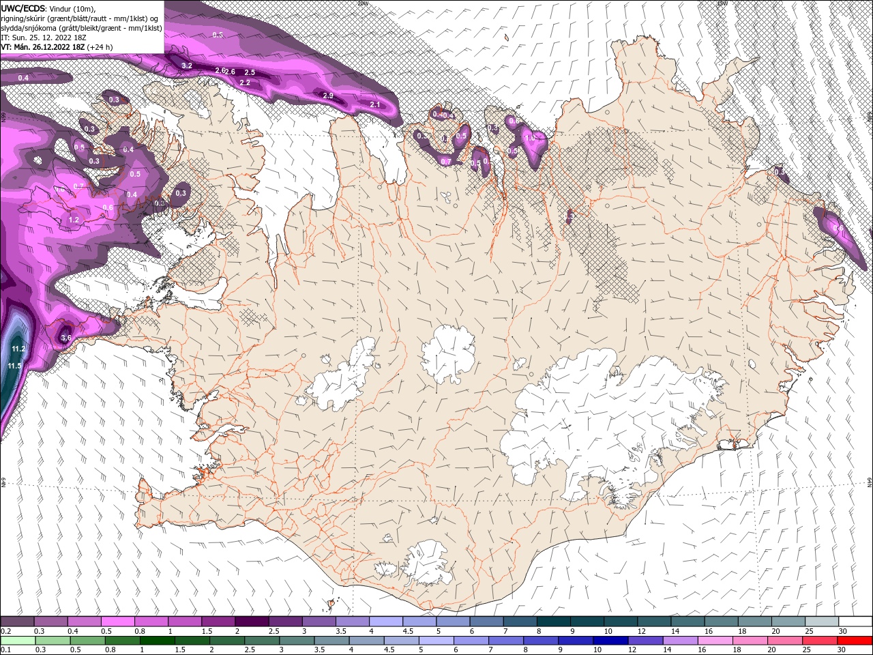
Task: Click upper legend swatch between 0.3 and 0.4
Action: (51, 622)
